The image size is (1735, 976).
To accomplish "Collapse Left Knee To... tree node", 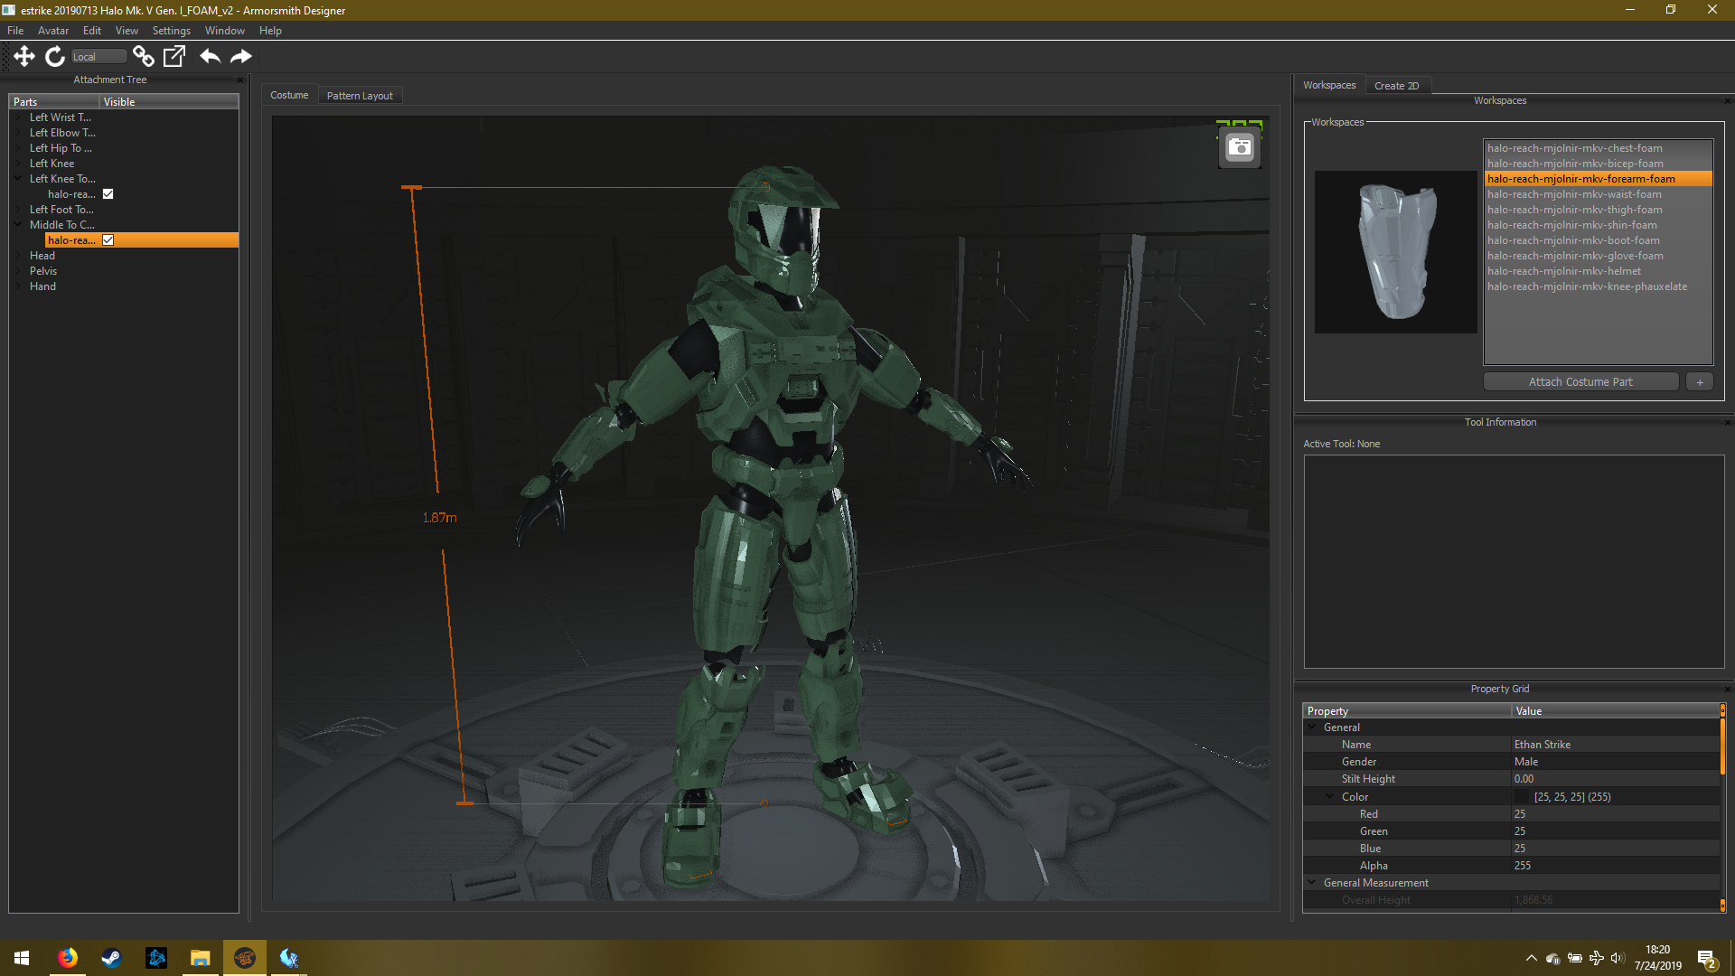I will pos(18,179).
